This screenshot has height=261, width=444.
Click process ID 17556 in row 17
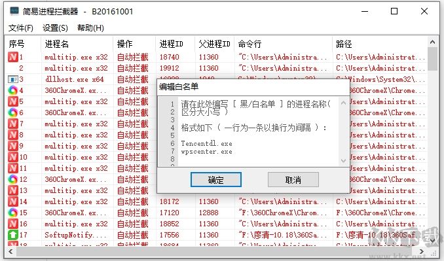170,235
